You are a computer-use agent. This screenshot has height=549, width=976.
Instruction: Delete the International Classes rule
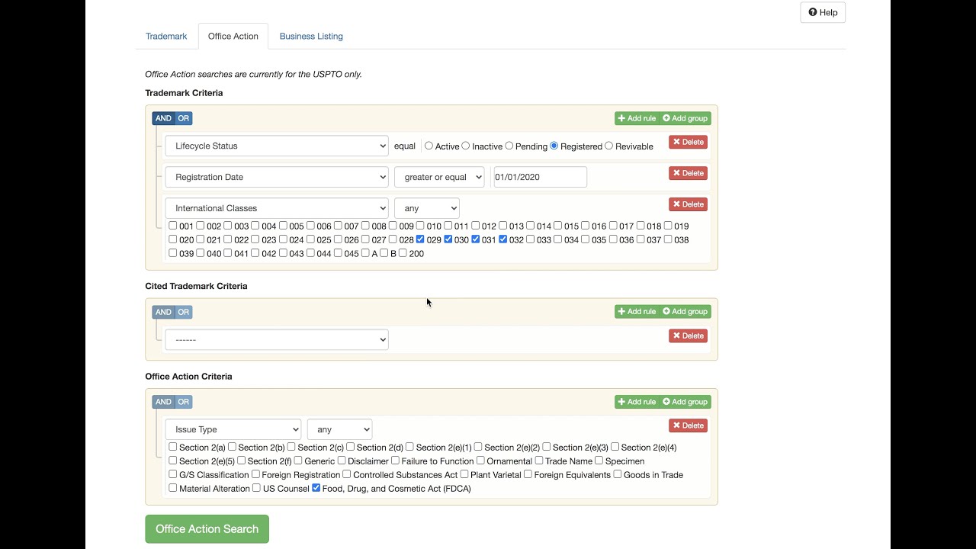pos(688,204)
